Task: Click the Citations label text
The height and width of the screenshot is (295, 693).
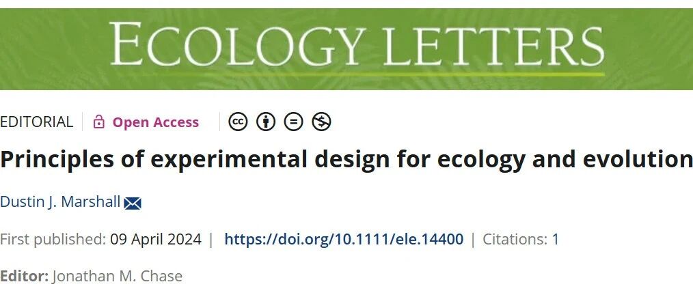Action: pyautogui.click(x=515, y=240)
